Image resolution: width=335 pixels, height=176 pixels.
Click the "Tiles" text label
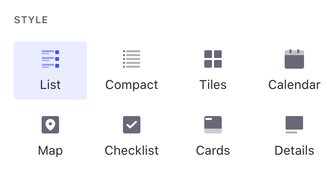click(x=213, y=85)
